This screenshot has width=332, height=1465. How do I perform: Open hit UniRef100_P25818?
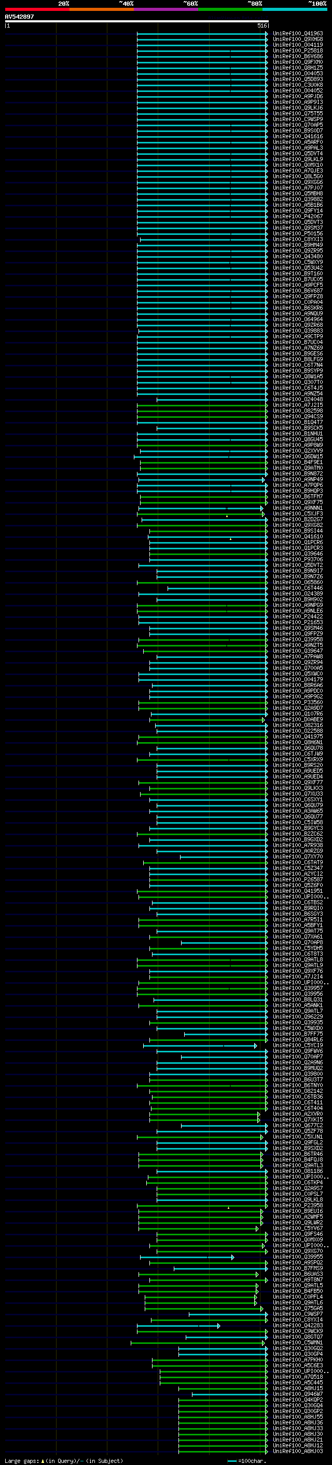coord(298,50)
